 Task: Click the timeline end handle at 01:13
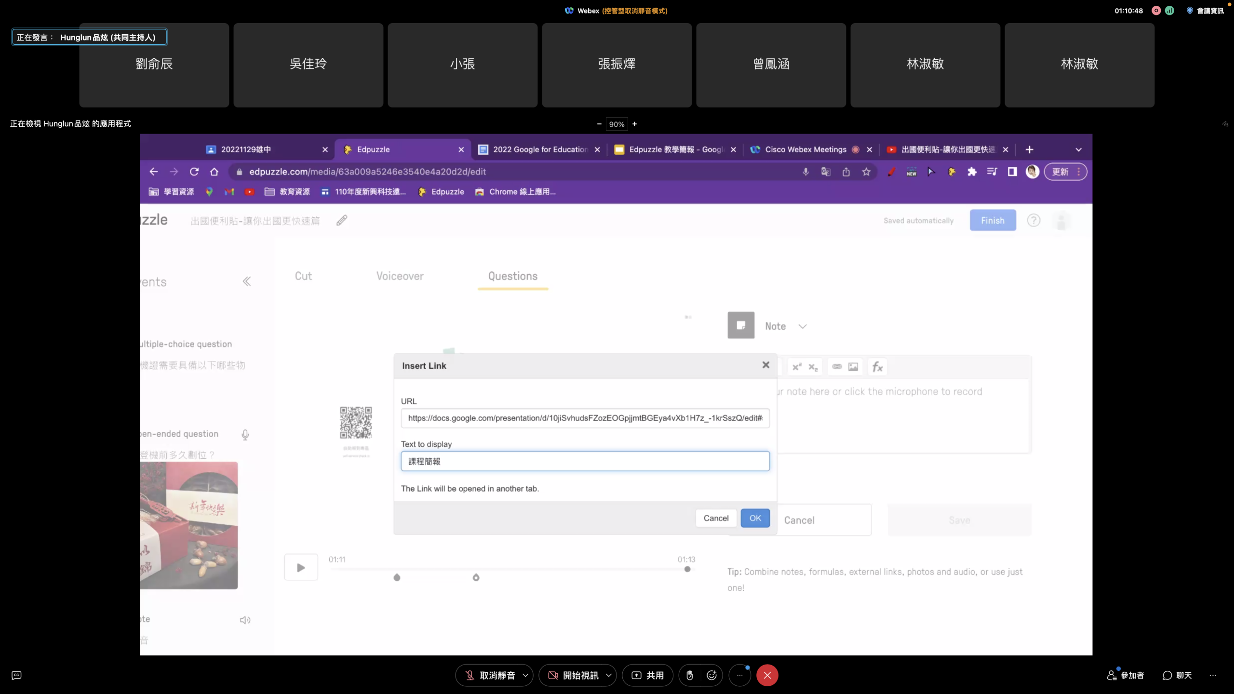pos(687,569)
